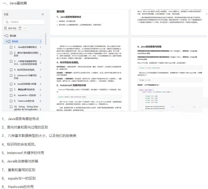Click list text 1、Java语言有哪些特点 below screenshot
The width and height of the screenshot is (208, 189).
click(x=20, y=119)
